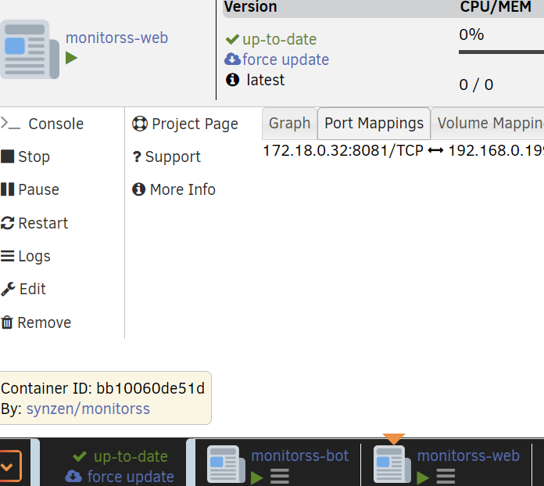Click the black square Stop icon
Screen dimensions: 544x486
coord(7,157)
